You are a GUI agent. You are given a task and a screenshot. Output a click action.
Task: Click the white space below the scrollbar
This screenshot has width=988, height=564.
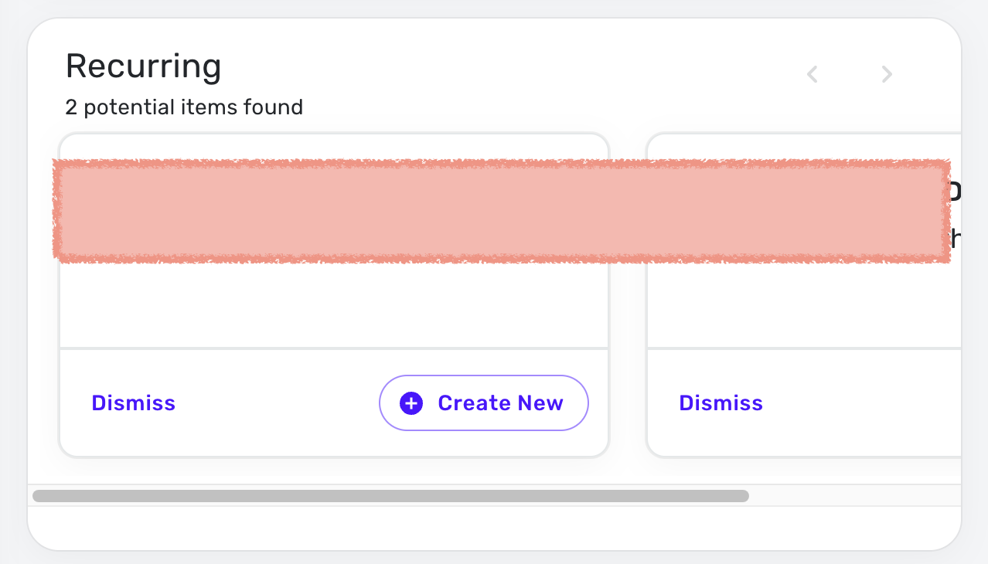point(495,528)
